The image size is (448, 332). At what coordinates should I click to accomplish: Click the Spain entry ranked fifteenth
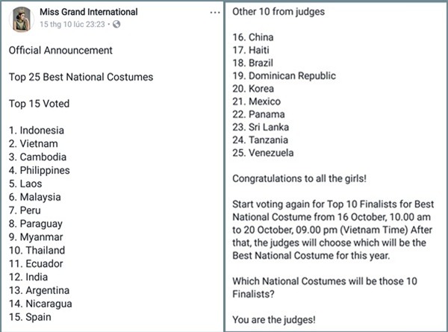point(33,317)
